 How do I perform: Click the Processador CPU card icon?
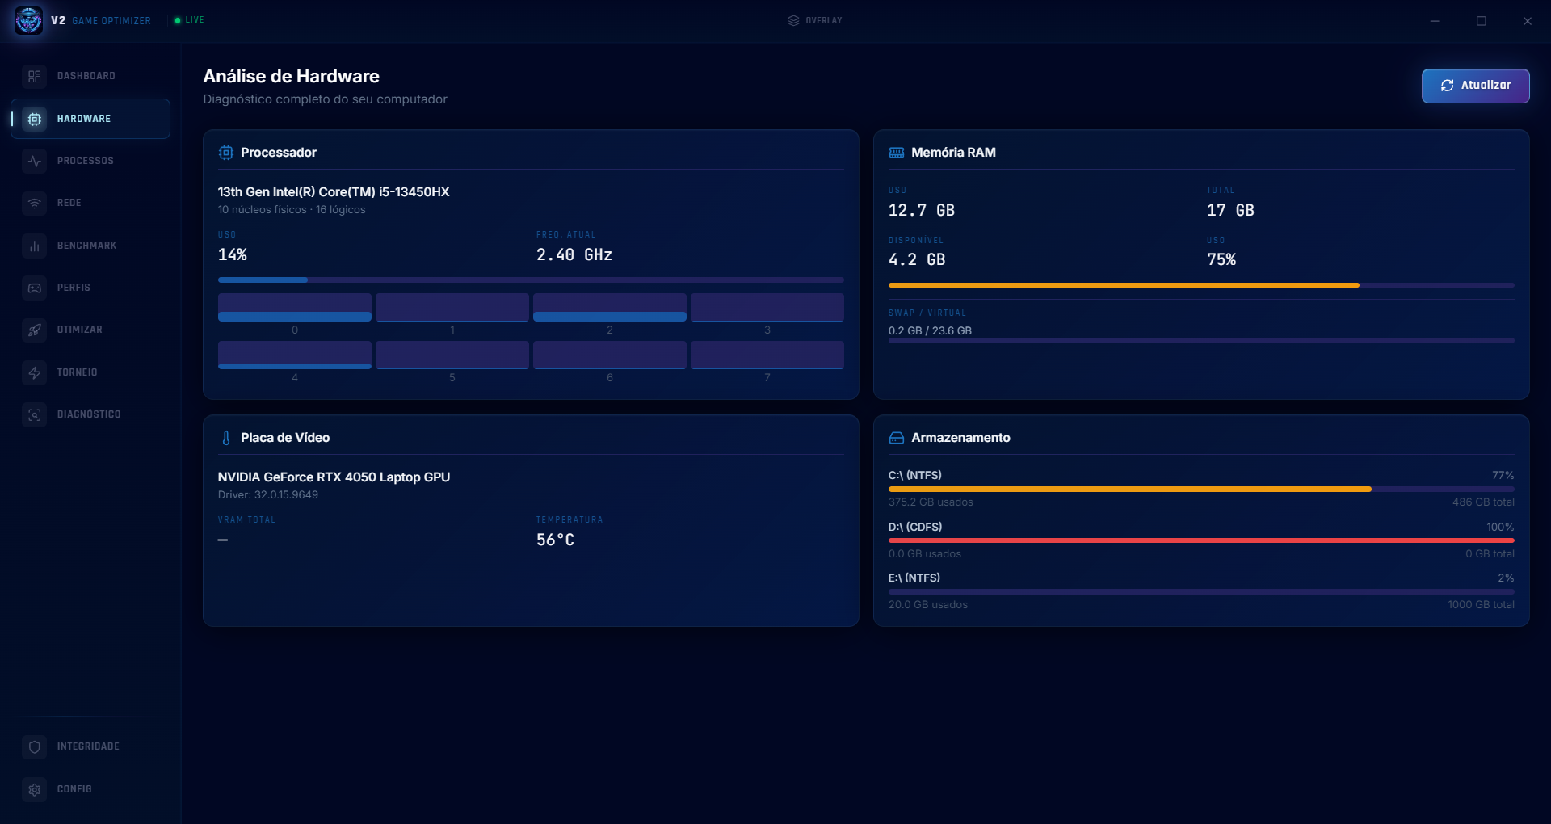point(226,153)
